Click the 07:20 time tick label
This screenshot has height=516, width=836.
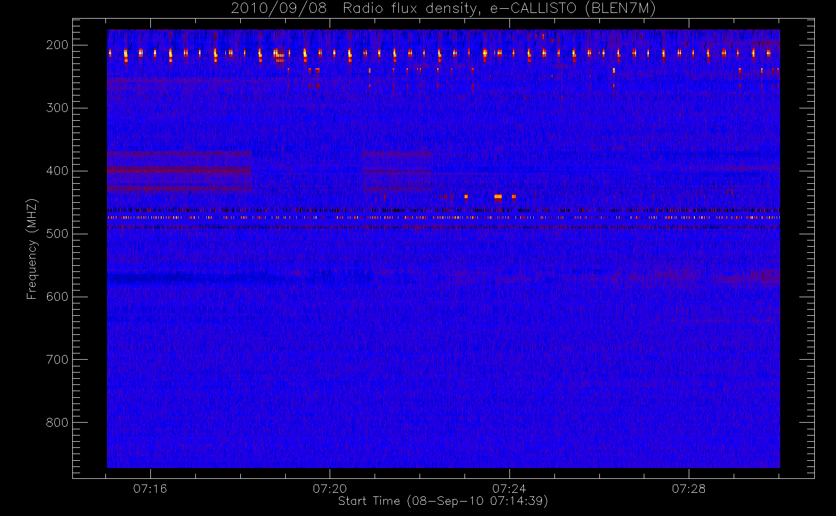[x=330, y=489]
